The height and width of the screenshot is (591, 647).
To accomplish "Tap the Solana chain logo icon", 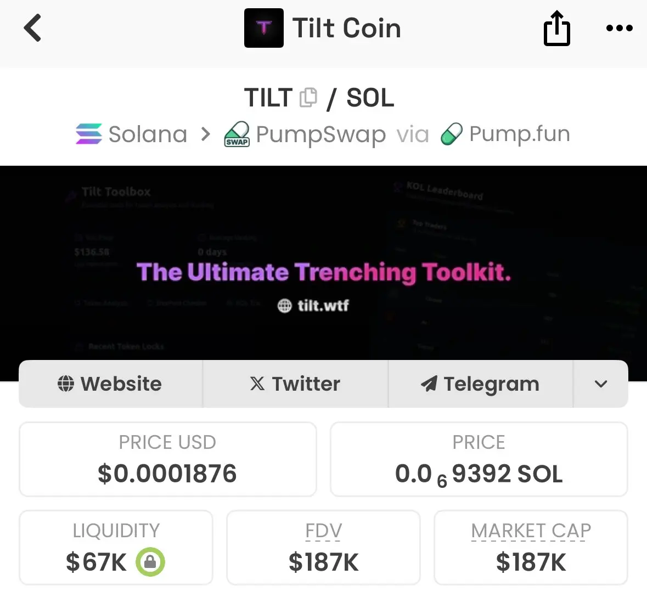I will (89, 134).
